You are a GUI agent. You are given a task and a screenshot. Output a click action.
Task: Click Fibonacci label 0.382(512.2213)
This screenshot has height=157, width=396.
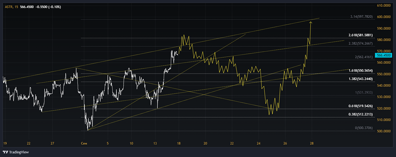point(361,114)
